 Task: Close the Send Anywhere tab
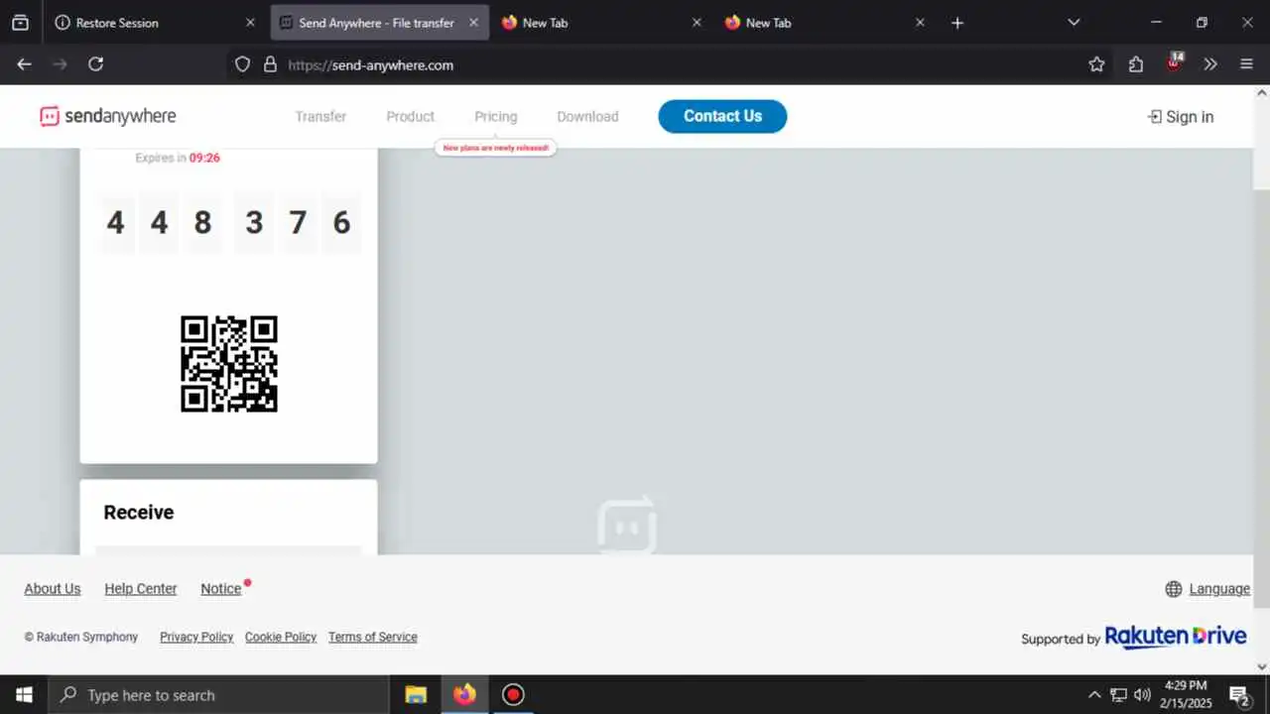(x=473, y=23)
